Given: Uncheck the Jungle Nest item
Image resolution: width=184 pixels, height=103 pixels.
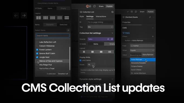Looking at the screenshot, I should tap(37, 57).
